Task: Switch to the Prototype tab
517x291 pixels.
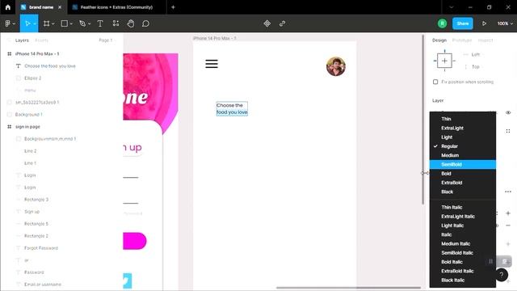Action: click(x=462, y=40)
